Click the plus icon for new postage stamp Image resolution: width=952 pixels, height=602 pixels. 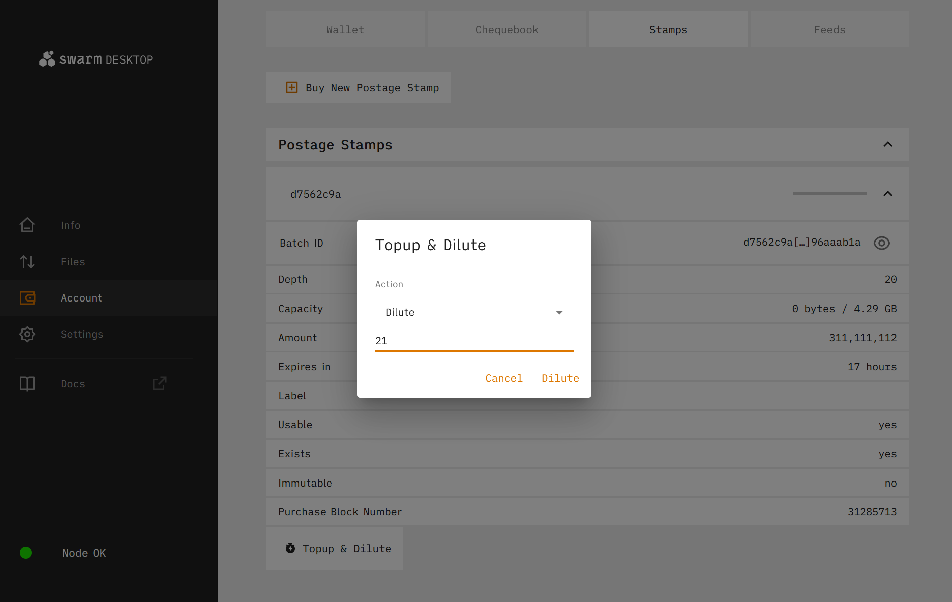point(292,87)
